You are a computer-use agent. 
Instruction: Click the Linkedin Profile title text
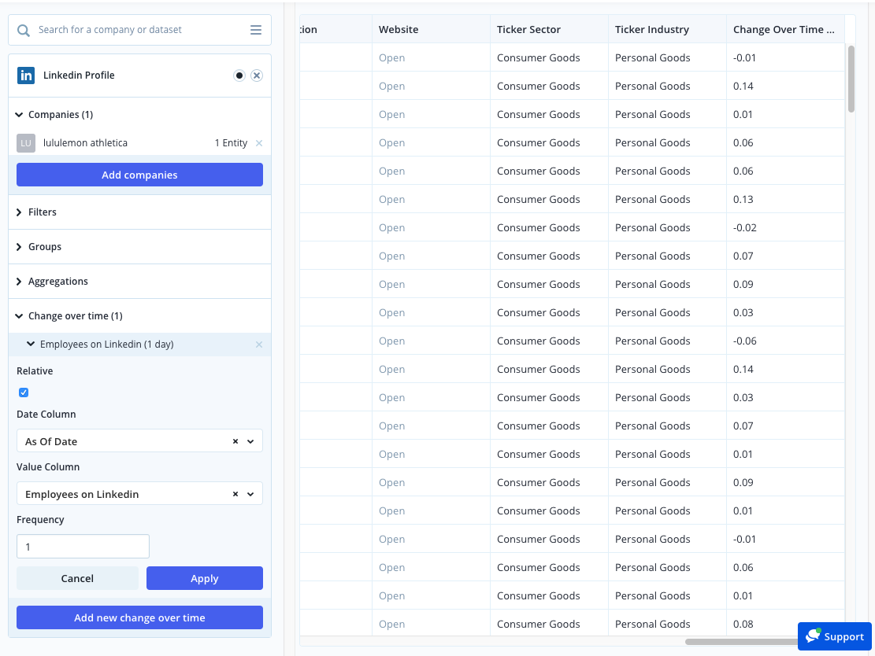pyautogui.click(x=79, y=76)
